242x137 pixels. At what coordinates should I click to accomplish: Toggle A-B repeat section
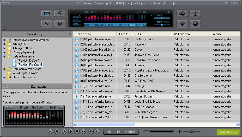point(77,16)
